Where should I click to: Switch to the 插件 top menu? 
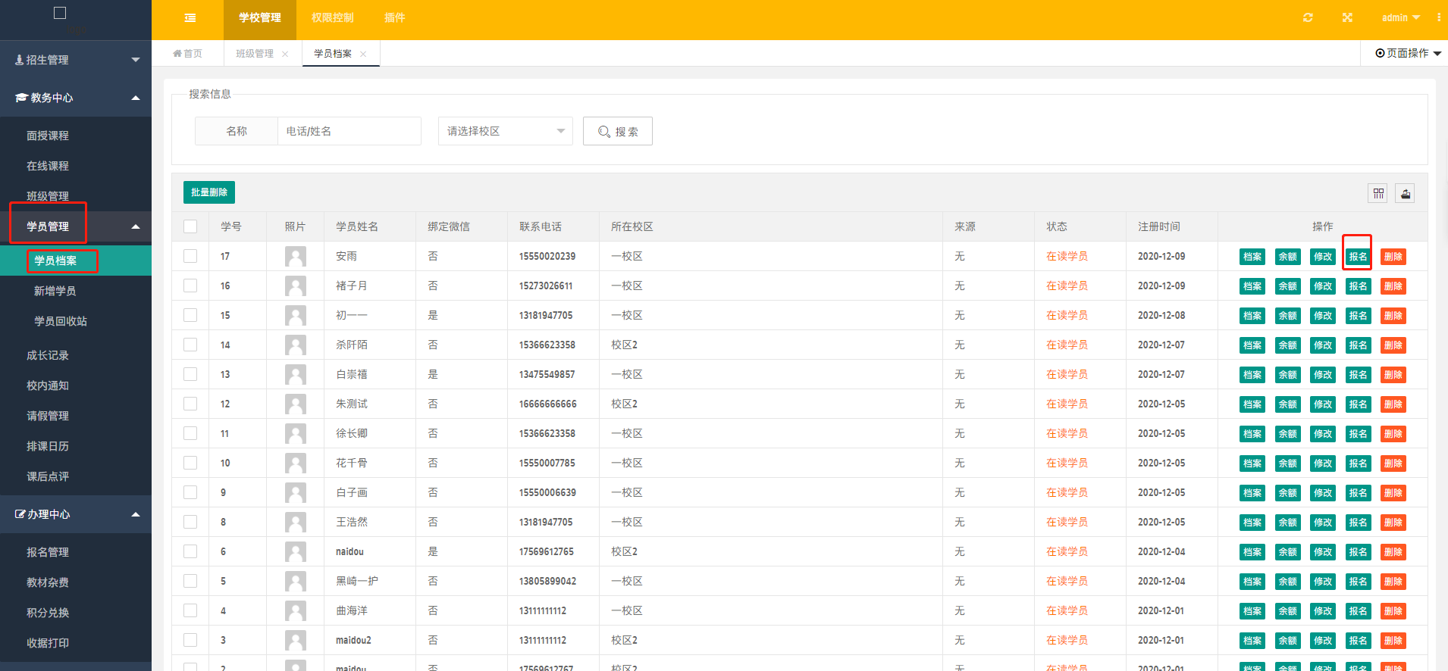coord(395,17)
